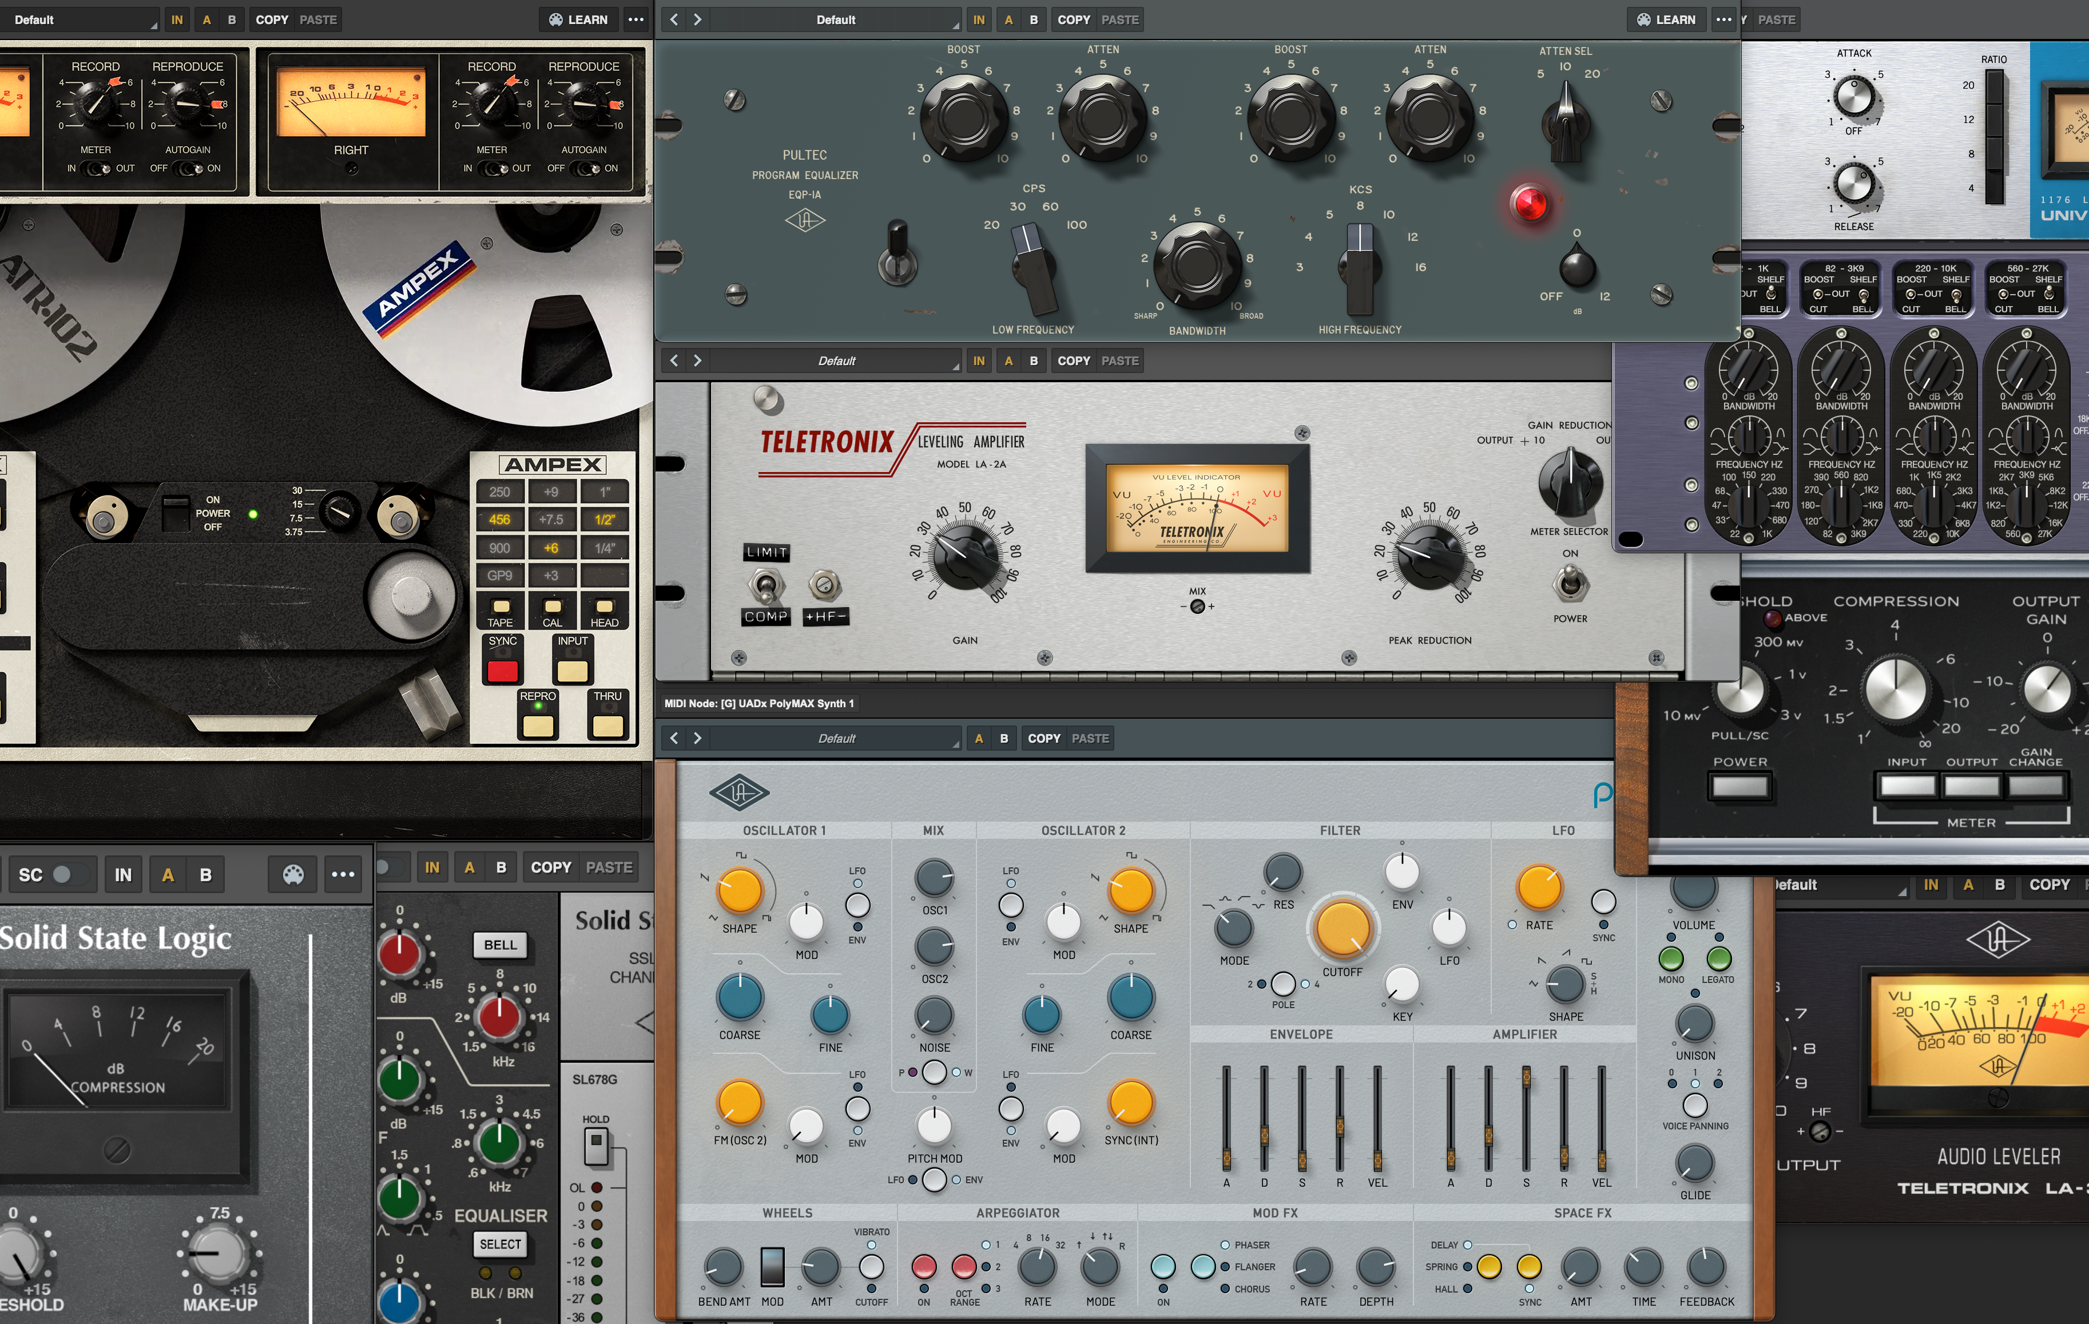Go to the previous preset in the PolyMAX toolbar
2089x1324 pixels.
tap(674, 738)
